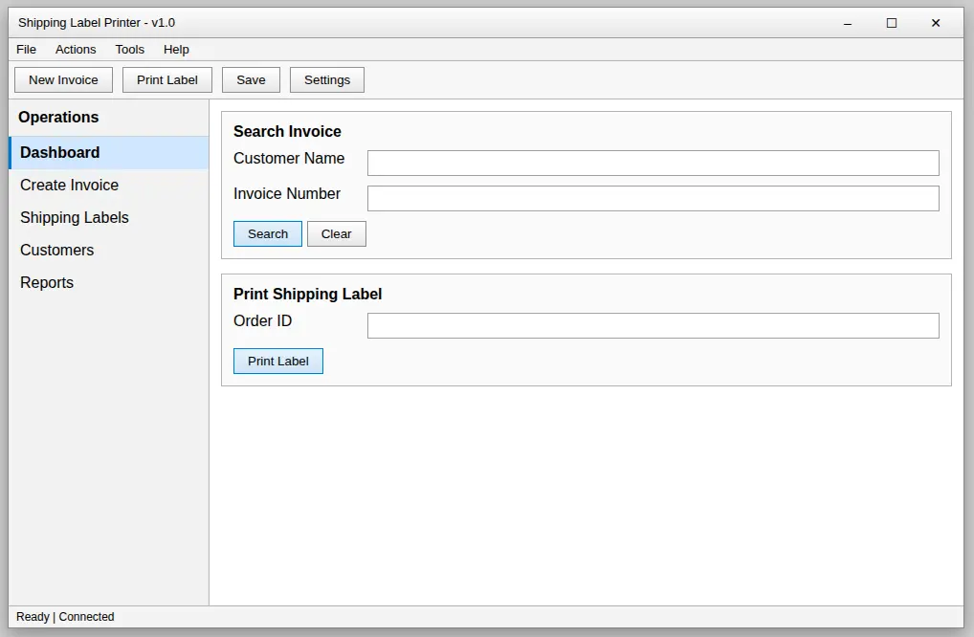Hit the Save toolbar button
The image size is (974, 637).
click(251, 80)
